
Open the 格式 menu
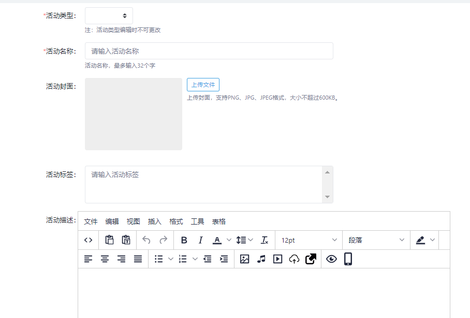(x=176, y=221)
